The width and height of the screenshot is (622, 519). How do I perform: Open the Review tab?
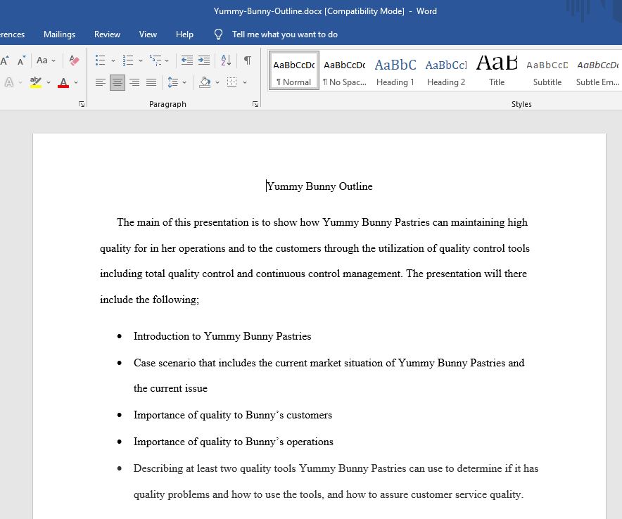tap(107, 34)
